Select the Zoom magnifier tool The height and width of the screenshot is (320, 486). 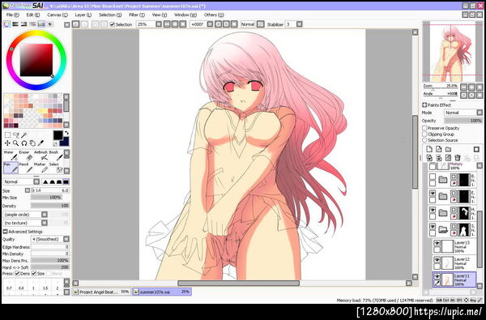15,143
